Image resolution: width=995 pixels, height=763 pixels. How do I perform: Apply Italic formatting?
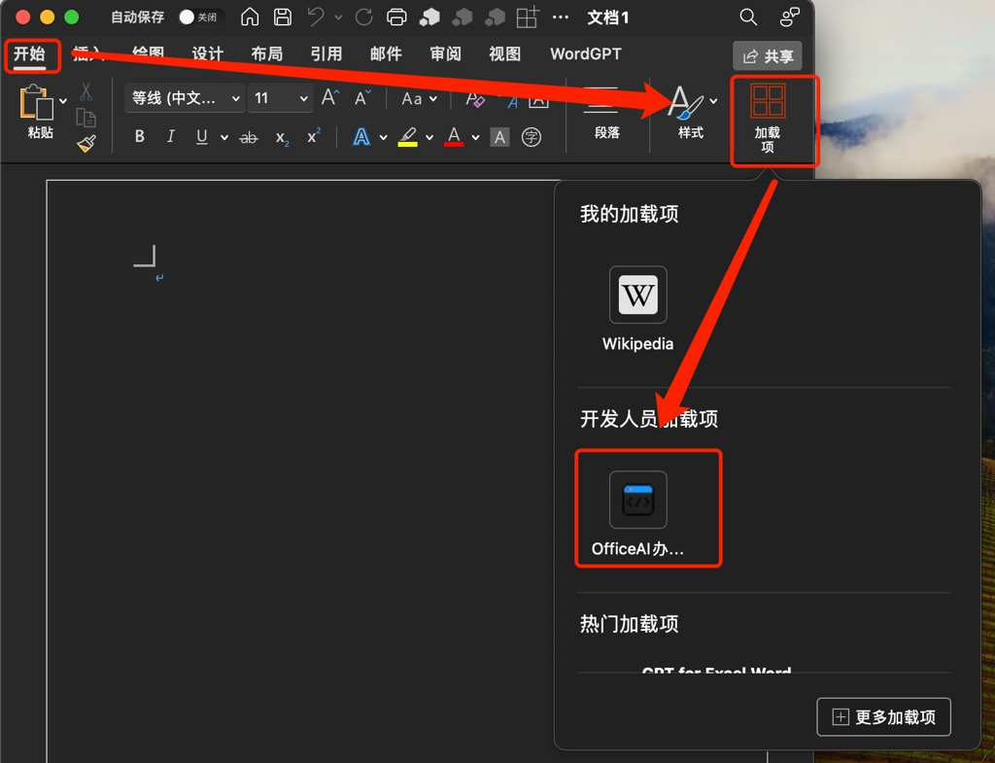[170, 136]
